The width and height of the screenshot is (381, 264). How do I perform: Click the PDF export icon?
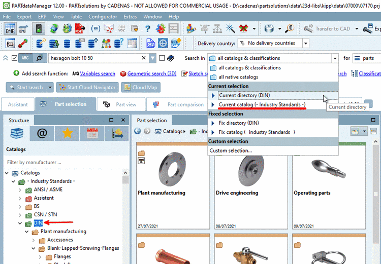click(x=80, y=28)
